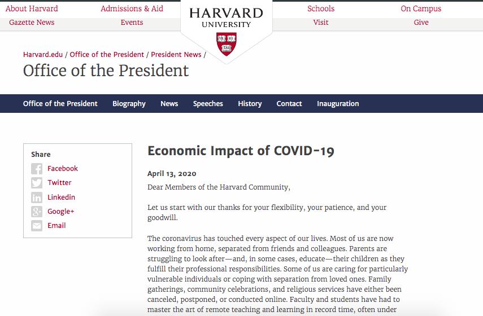The width and height of the screenshot is (483, 316).
Task: Select the Inauguration nav item
Action: coord(338,104)
